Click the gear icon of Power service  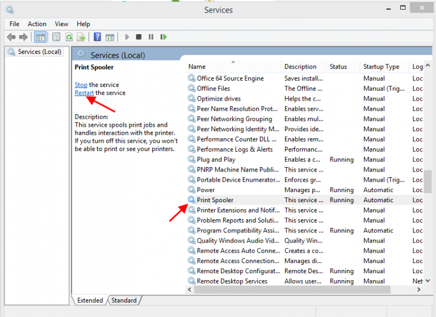(x=191, y=190)
